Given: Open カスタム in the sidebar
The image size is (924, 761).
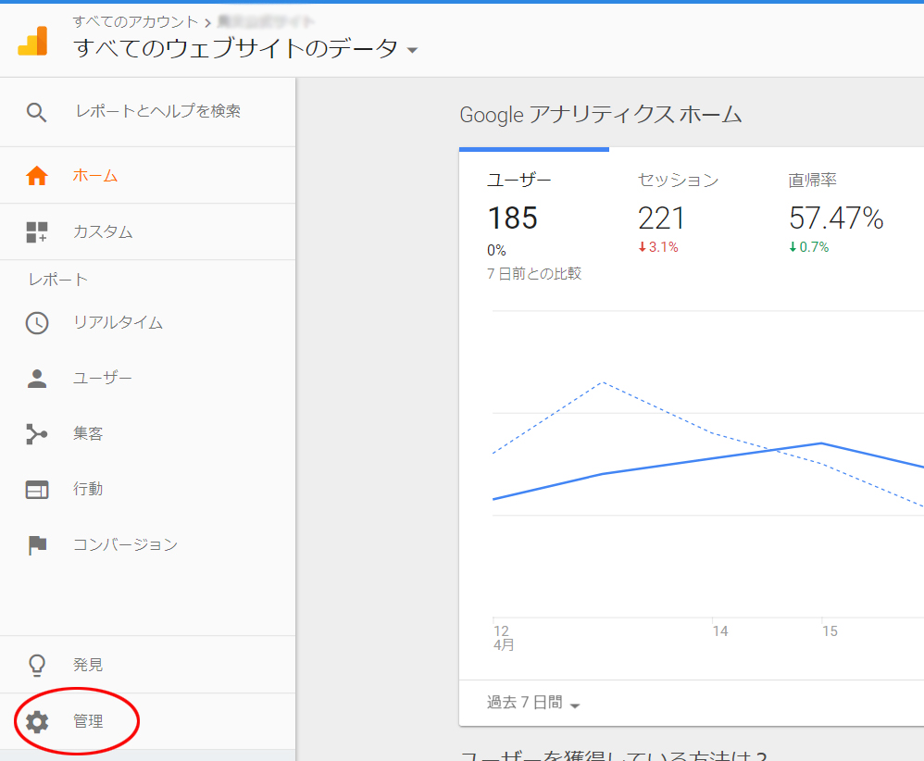Looking at the screenshot, I should [147, 232].
